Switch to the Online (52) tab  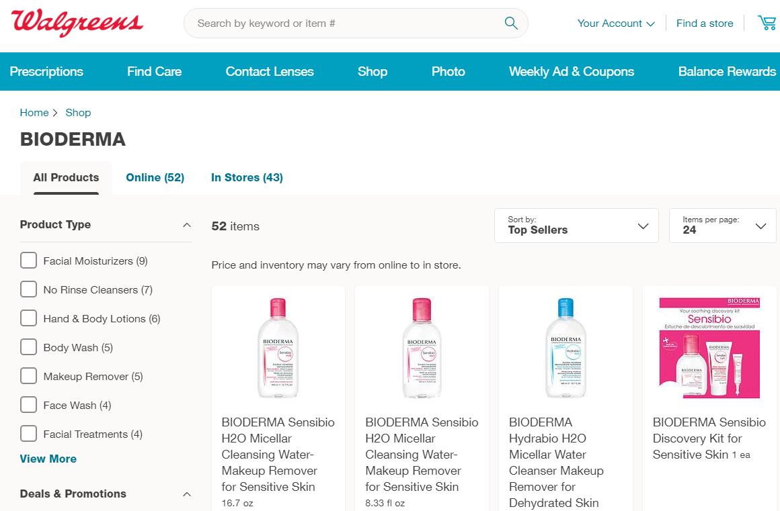point(155,177)
